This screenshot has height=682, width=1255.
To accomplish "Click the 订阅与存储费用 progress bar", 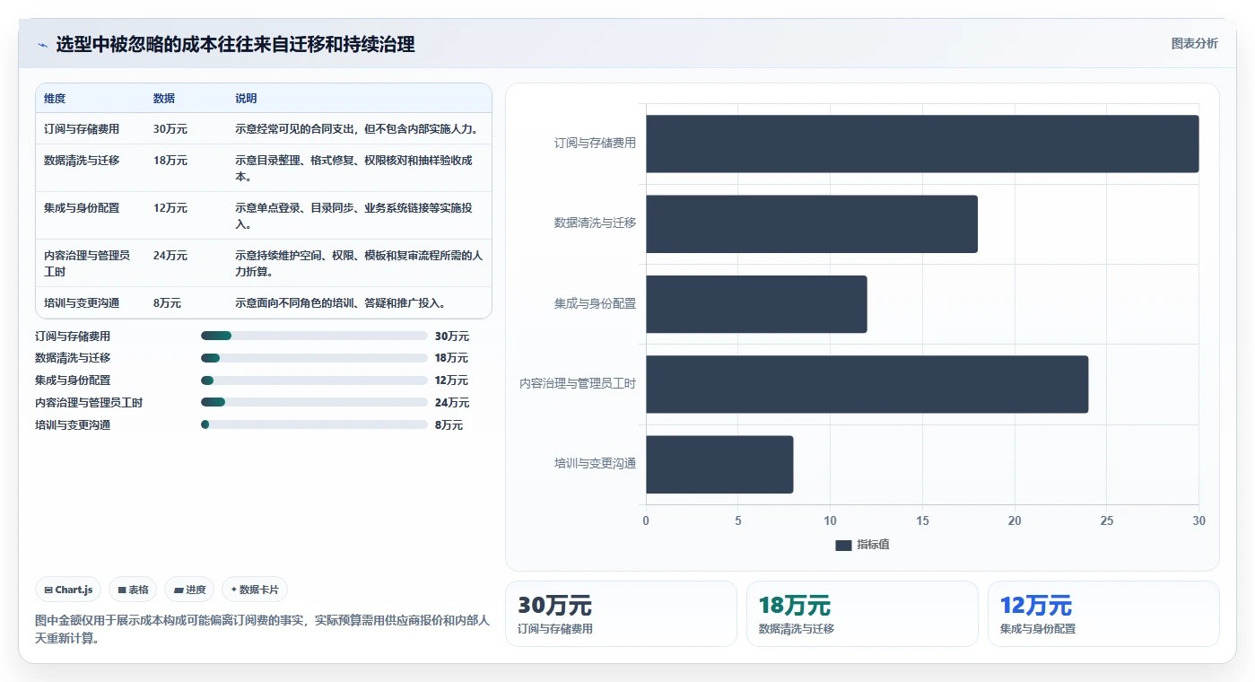I will [x=314, y=336].
